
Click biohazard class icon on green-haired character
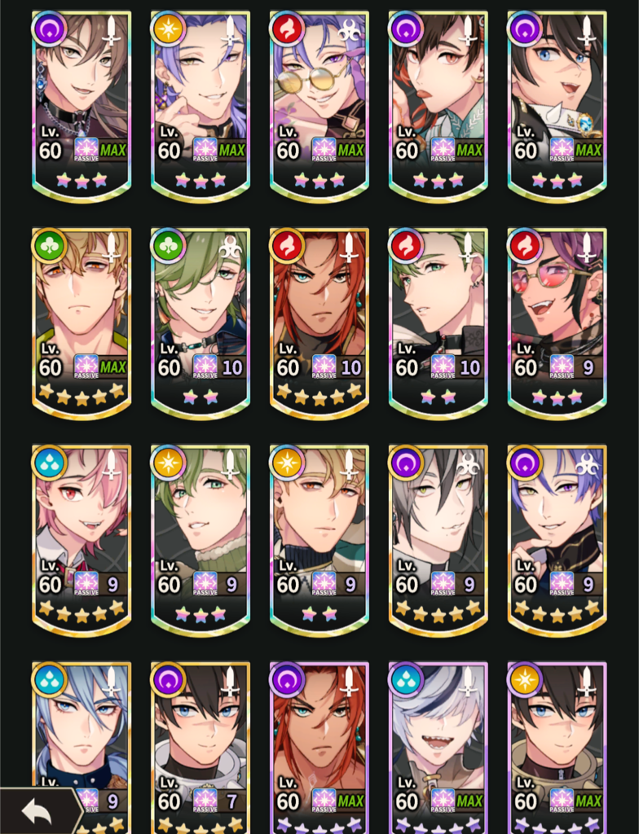pos(230,248)
